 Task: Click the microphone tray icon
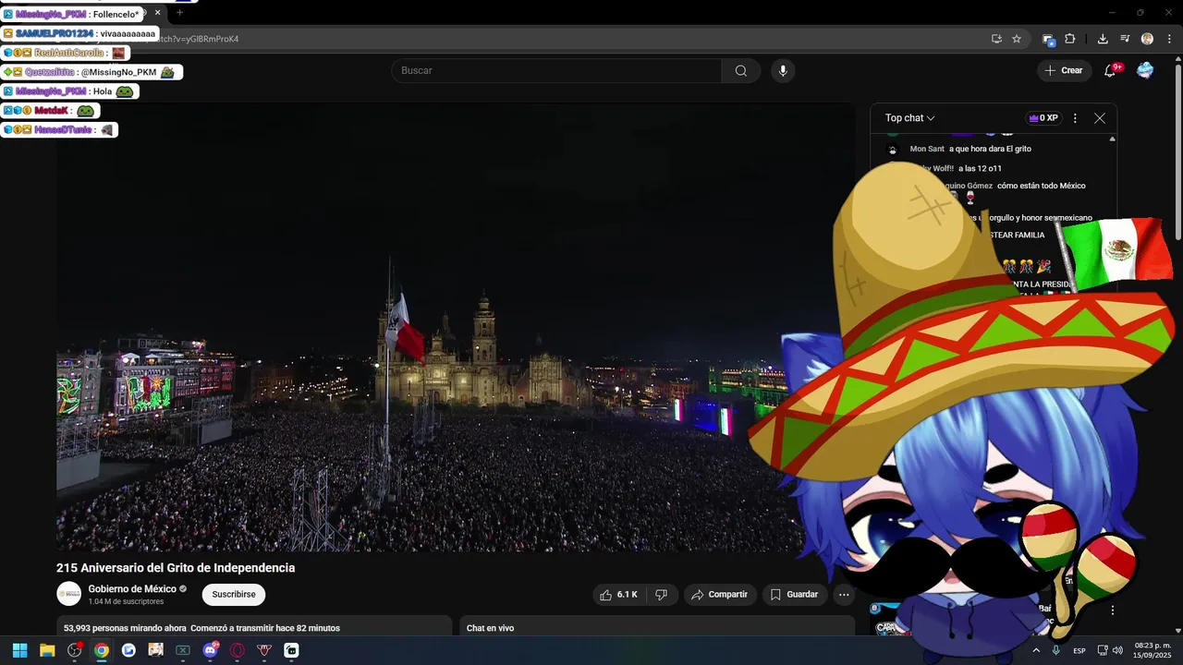pos(1055,650)
